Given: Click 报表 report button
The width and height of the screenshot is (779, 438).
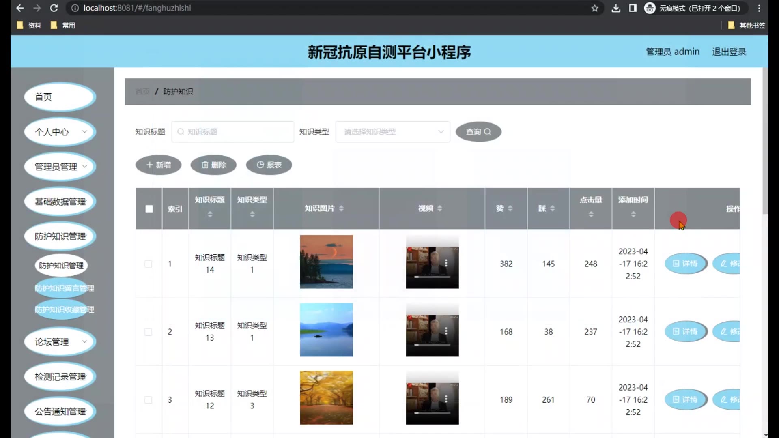Looking at the screenshot, I should (269, 165).
